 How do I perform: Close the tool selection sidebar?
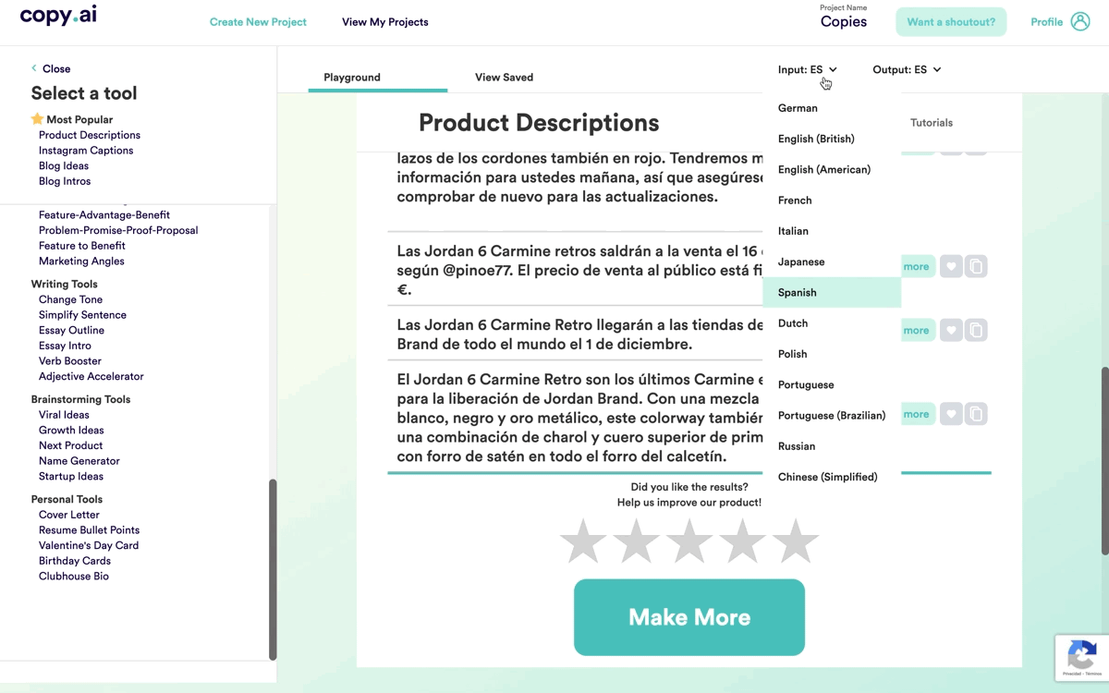(56, 68)
